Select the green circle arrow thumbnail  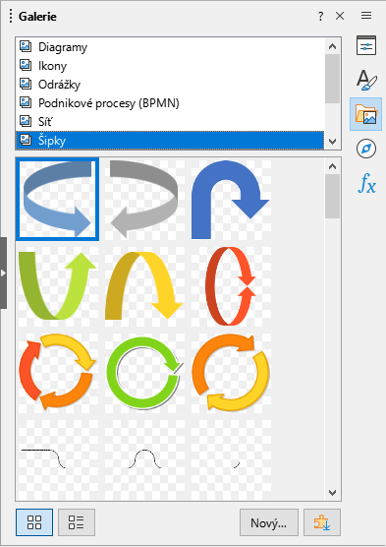point(143,373)
